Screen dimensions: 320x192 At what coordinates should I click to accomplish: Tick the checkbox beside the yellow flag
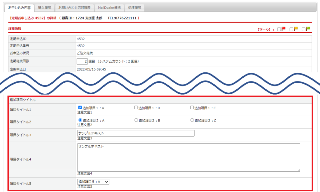(x=291, y=29)
